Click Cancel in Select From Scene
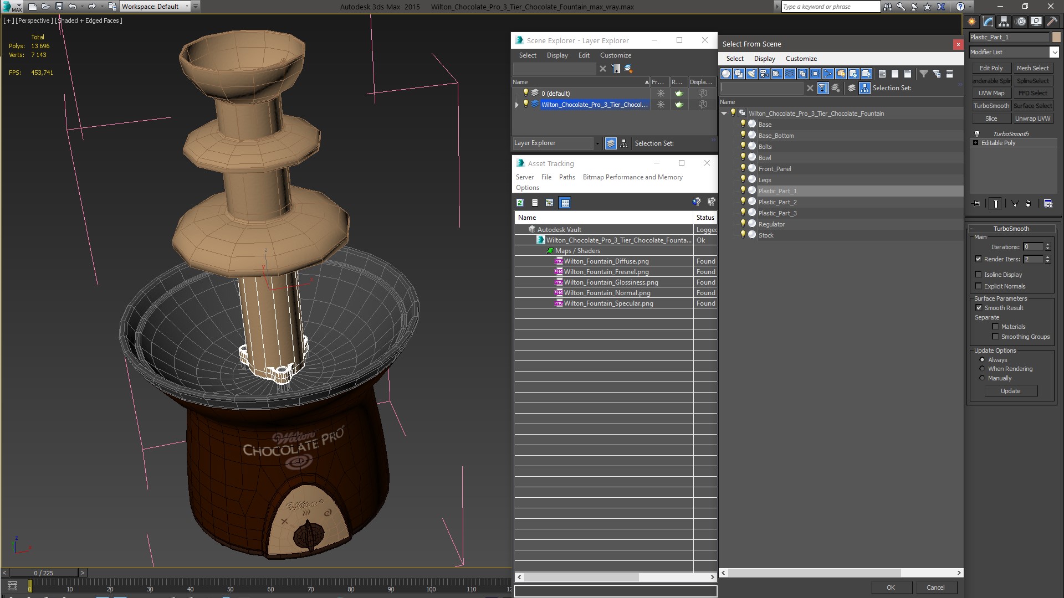This screenshot has height=598, width=1064. [935, 587]
